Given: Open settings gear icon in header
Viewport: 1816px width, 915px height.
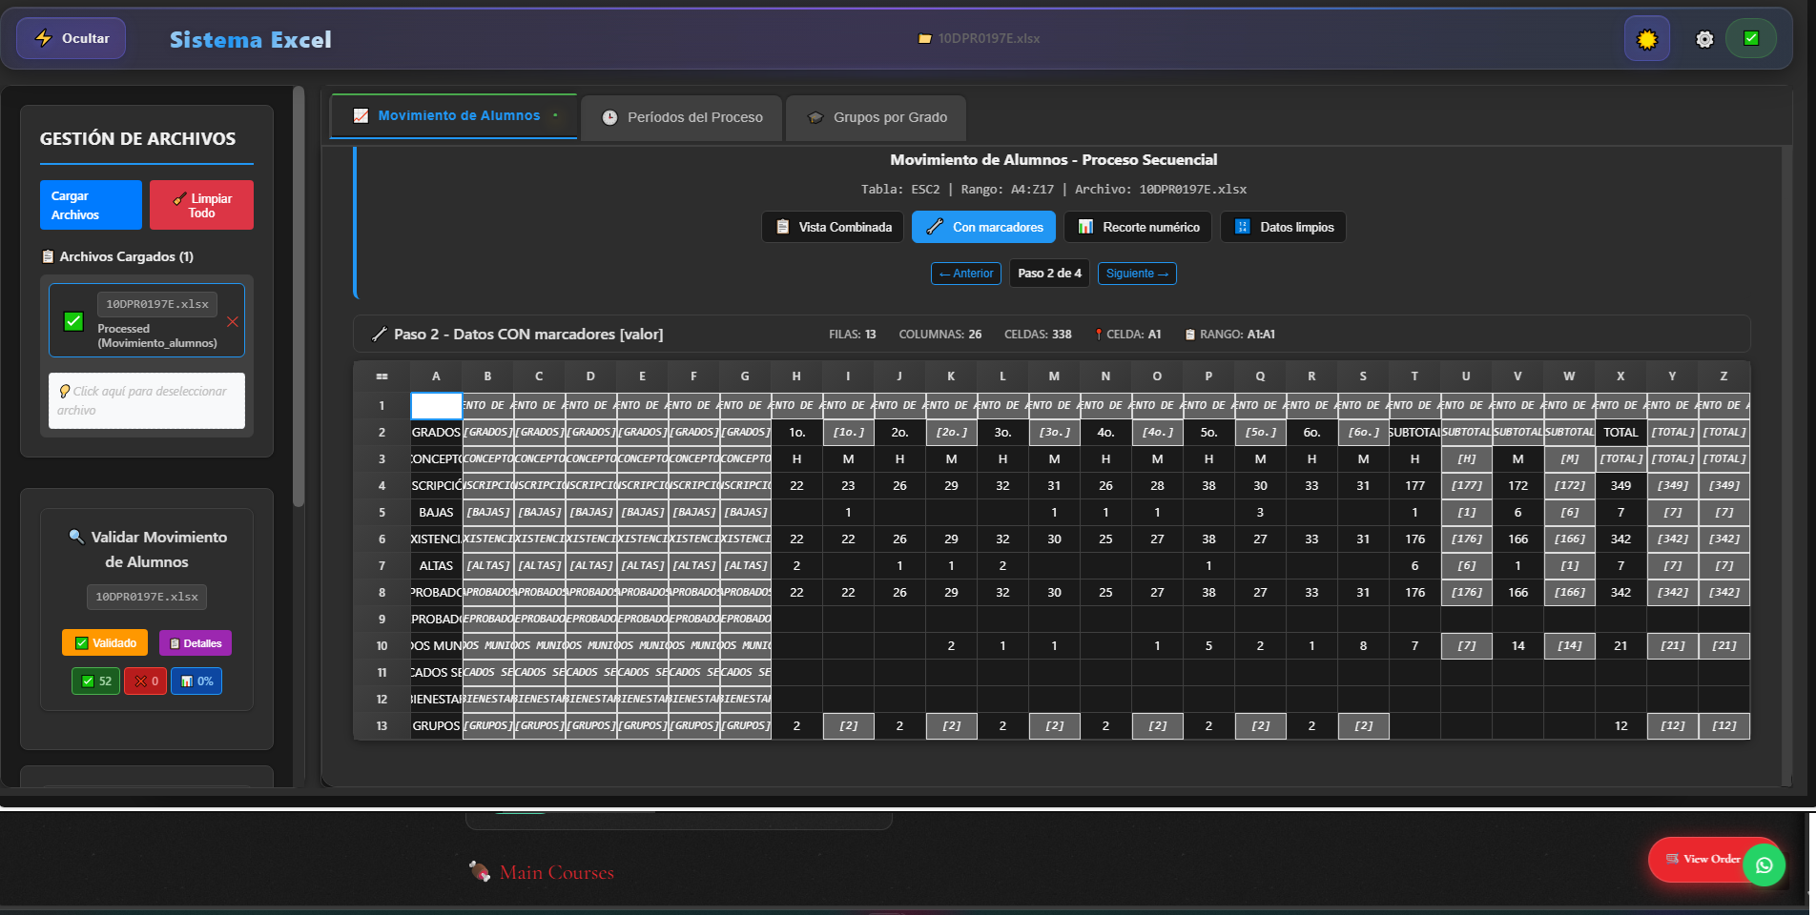Looking at the screenshot, I should [1704, 39].
